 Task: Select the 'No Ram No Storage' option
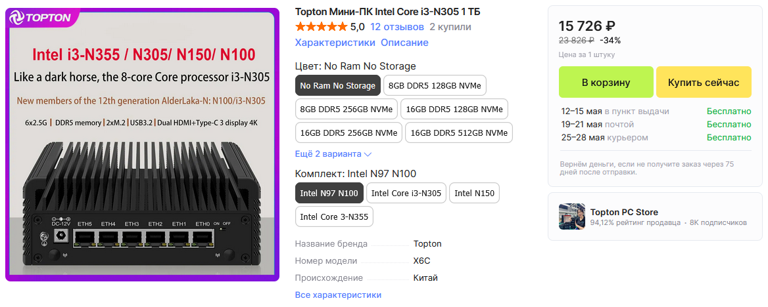point(337,85)
